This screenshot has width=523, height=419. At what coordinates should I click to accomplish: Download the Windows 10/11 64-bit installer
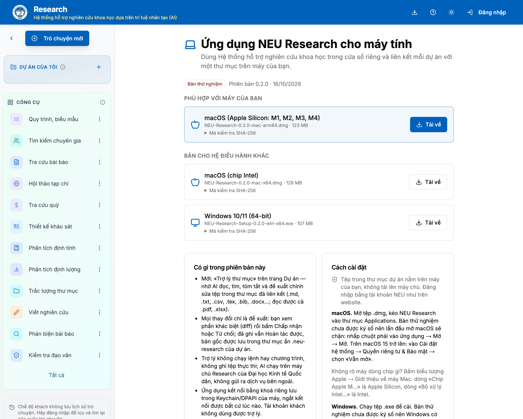point(428,223)
